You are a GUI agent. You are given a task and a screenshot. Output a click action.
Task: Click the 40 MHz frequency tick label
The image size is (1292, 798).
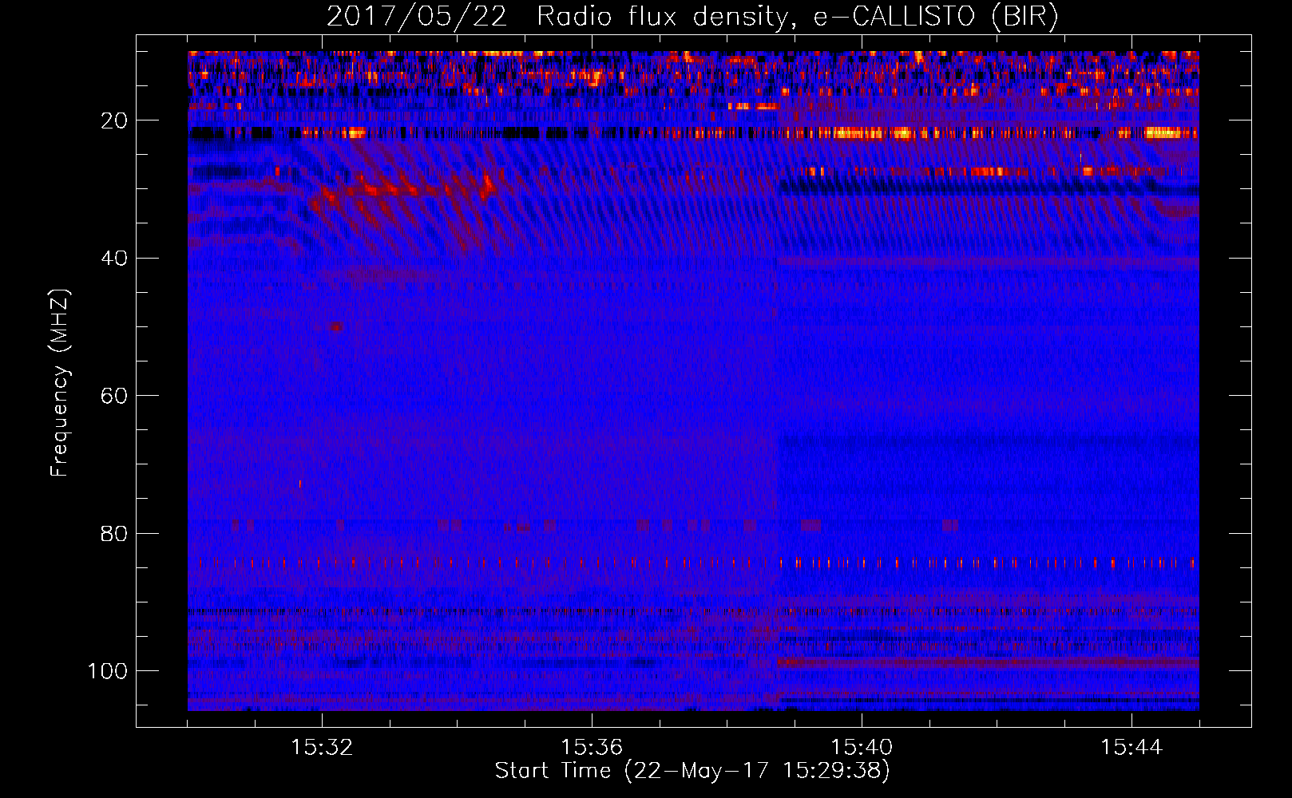coord(114,258)
